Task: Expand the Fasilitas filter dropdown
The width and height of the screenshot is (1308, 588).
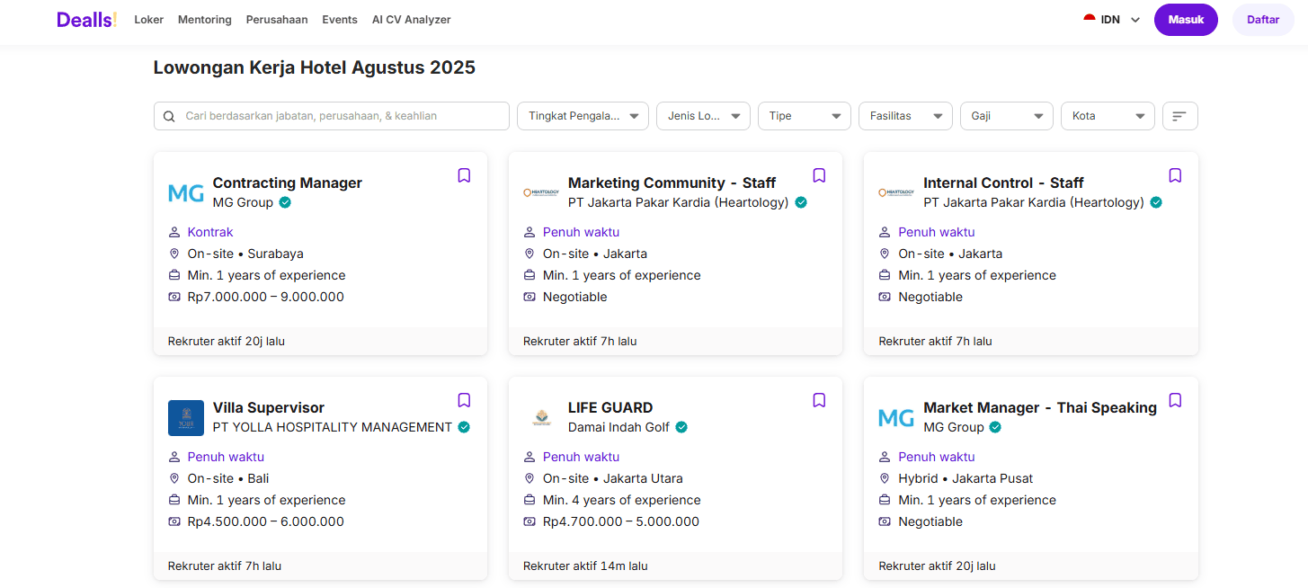Action: click(905, 116)
